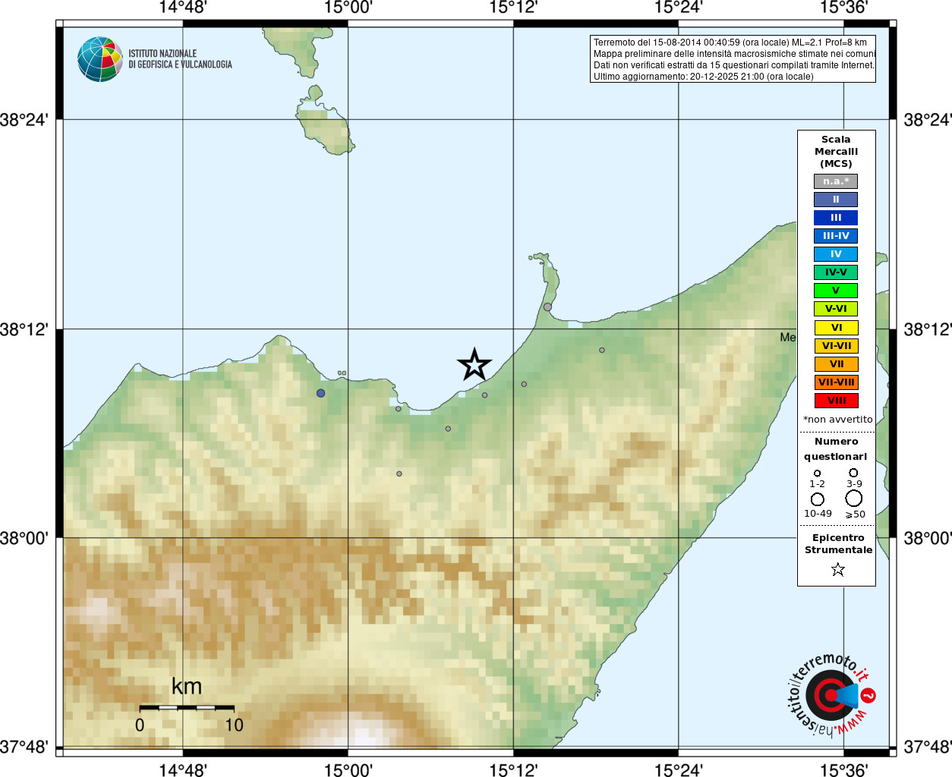The image size is (952, 777).
Task: Select the red VIII intensity swatch
Action: [836, 401]
